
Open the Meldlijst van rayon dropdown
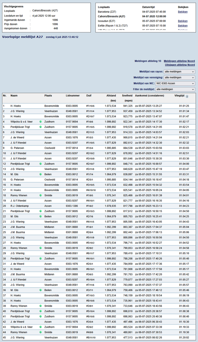(x=179, y=72)
